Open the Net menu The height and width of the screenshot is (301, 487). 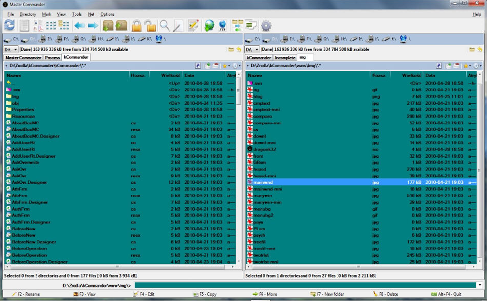pyautogui.click(x=91, y=14)
